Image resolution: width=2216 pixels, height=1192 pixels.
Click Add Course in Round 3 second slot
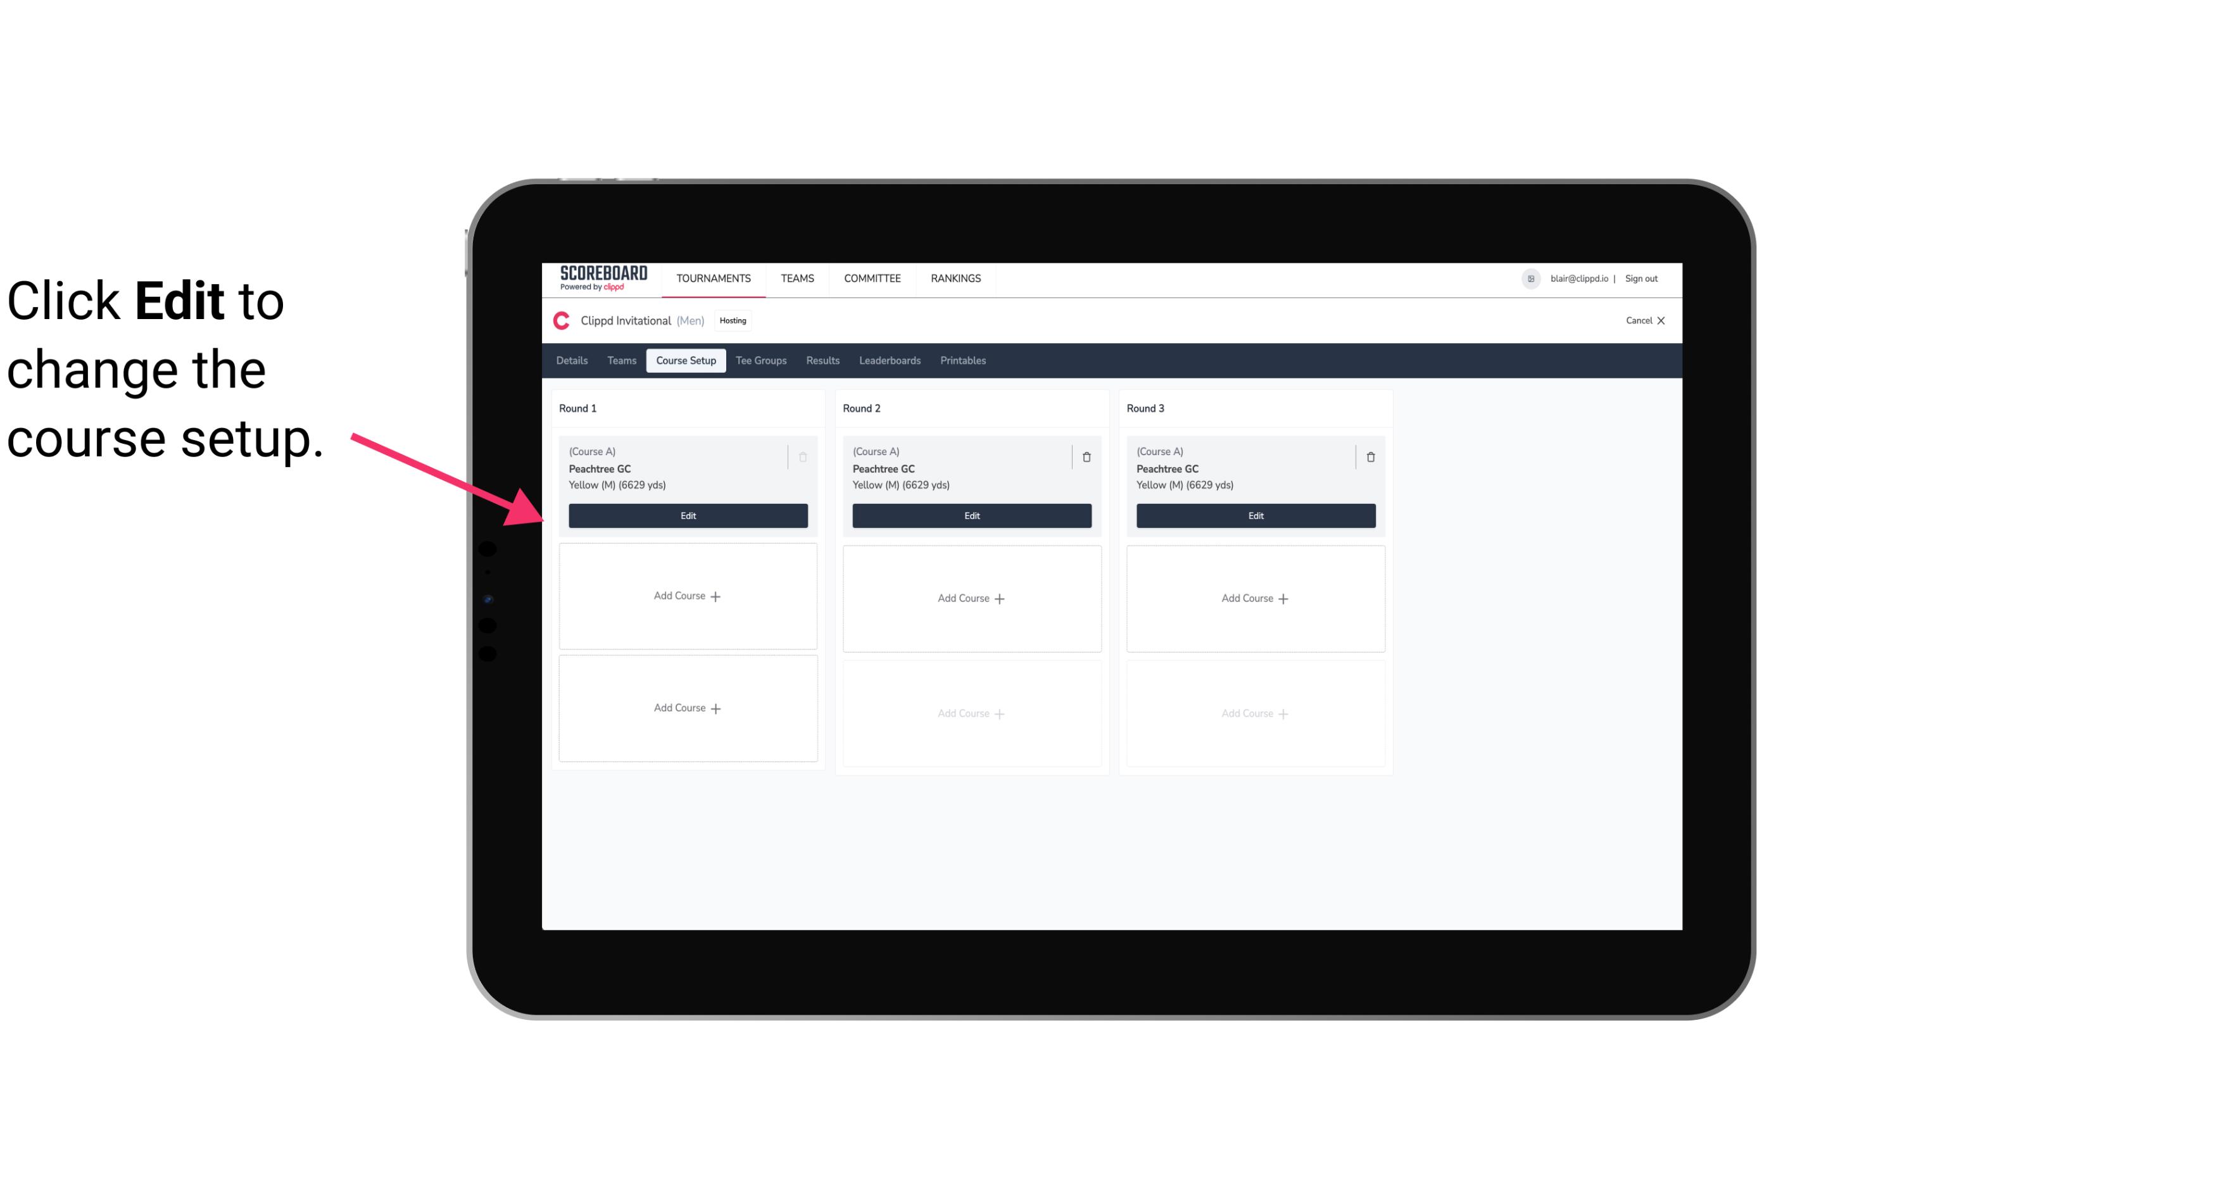(x=1255, y=598)
